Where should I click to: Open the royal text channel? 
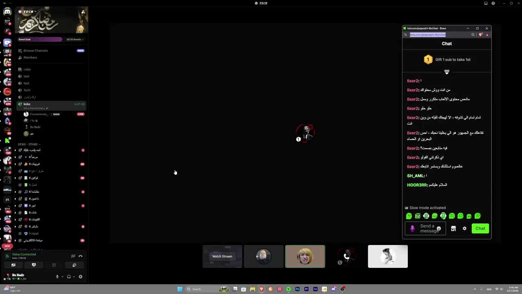tap(51, 234)
